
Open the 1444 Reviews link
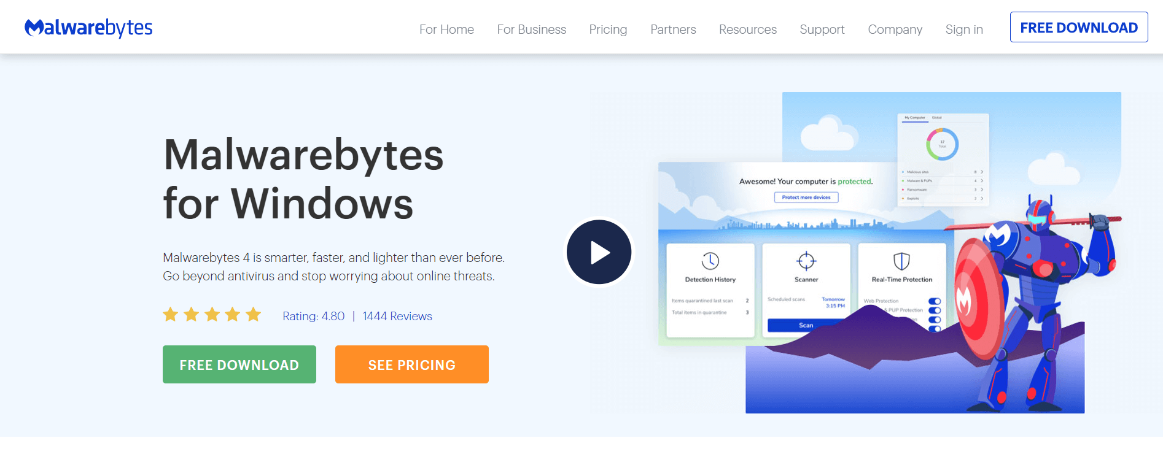(x=397, y=316)
